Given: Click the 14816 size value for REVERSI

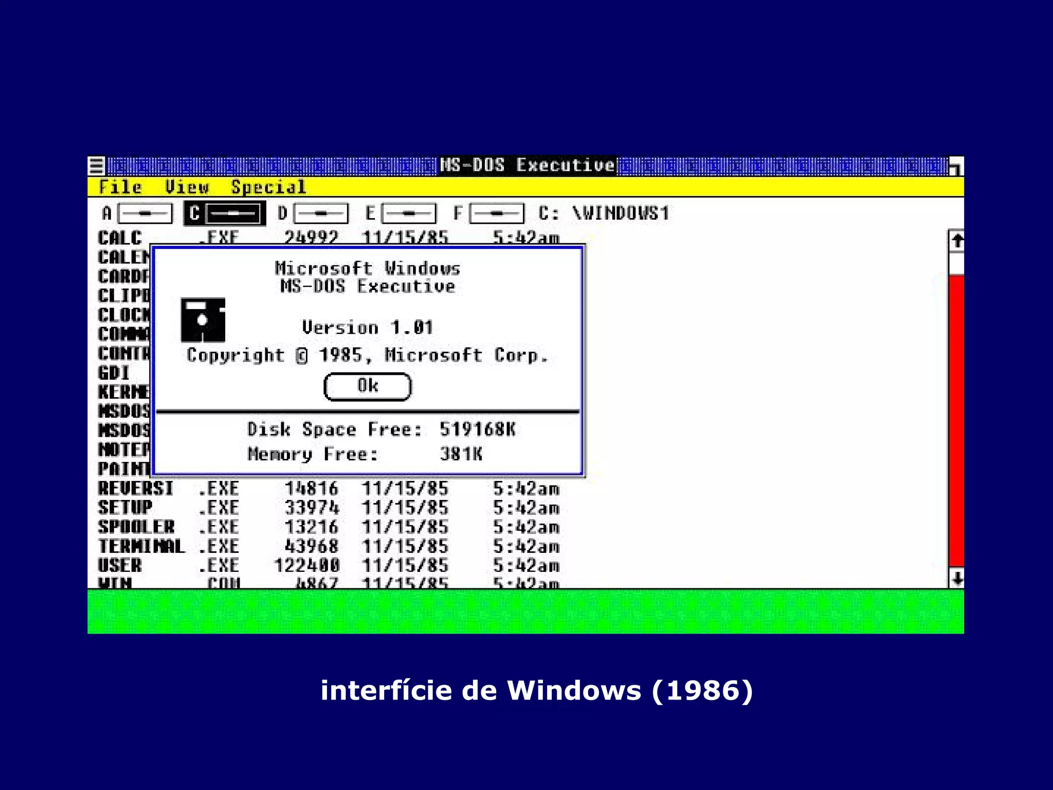Looking at the screenshot, I should click(312, 488).
